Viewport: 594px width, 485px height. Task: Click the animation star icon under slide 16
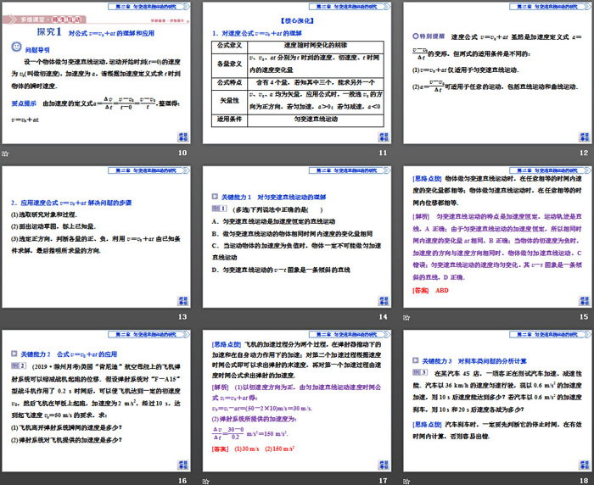6,479
